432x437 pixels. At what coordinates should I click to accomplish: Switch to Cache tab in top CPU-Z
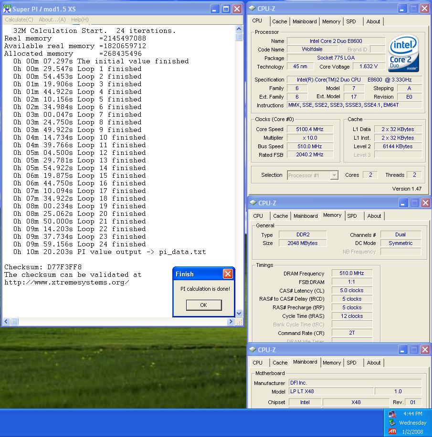pos(280,21)
